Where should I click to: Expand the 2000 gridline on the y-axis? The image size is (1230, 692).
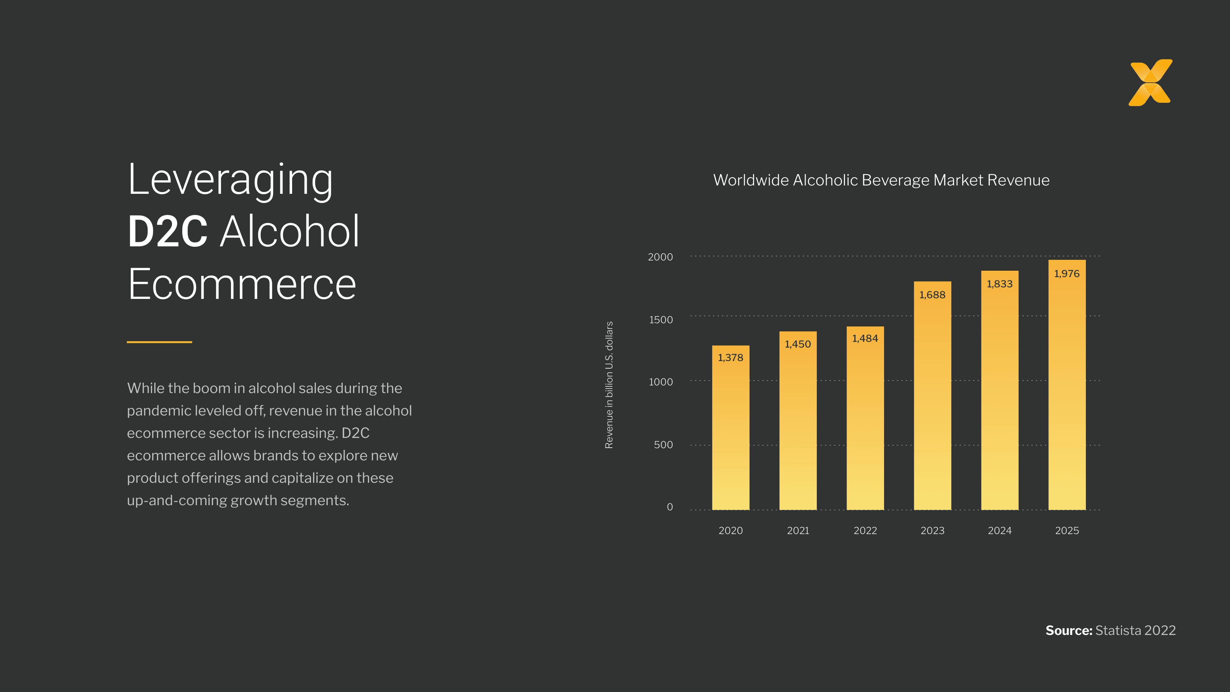[660, 256]
